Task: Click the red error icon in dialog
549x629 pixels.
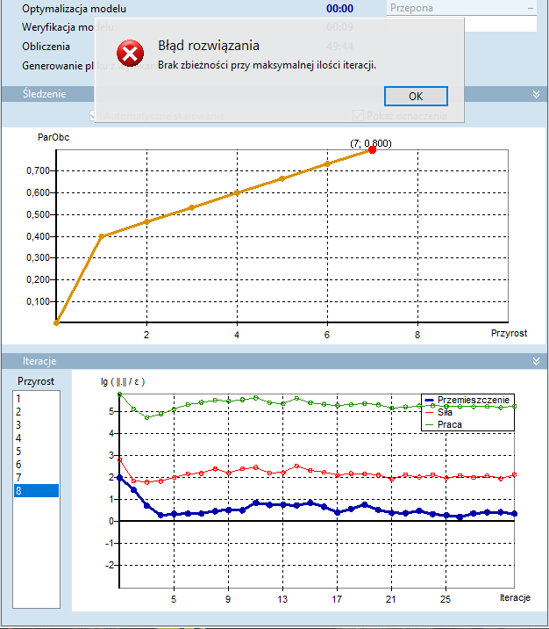Action: 130,54
